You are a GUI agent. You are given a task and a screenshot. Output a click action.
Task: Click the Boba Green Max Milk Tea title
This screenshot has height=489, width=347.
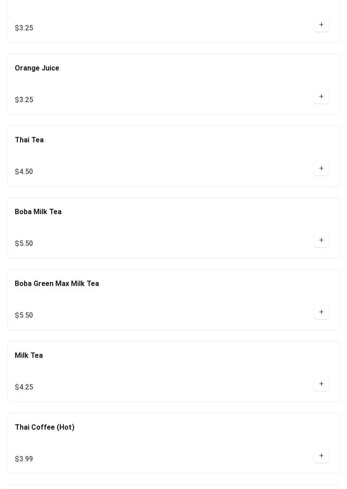[57, 284]
